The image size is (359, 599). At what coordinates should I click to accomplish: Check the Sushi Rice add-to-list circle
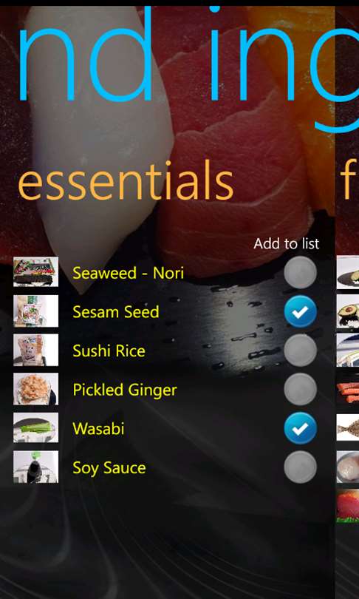300,351
